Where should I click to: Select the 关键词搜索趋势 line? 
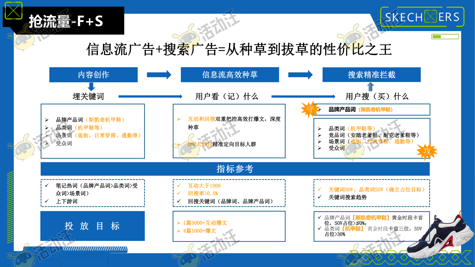(x=347, y=197)
